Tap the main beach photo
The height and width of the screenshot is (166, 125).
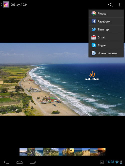pyautogui.click(x=62, y=79)
